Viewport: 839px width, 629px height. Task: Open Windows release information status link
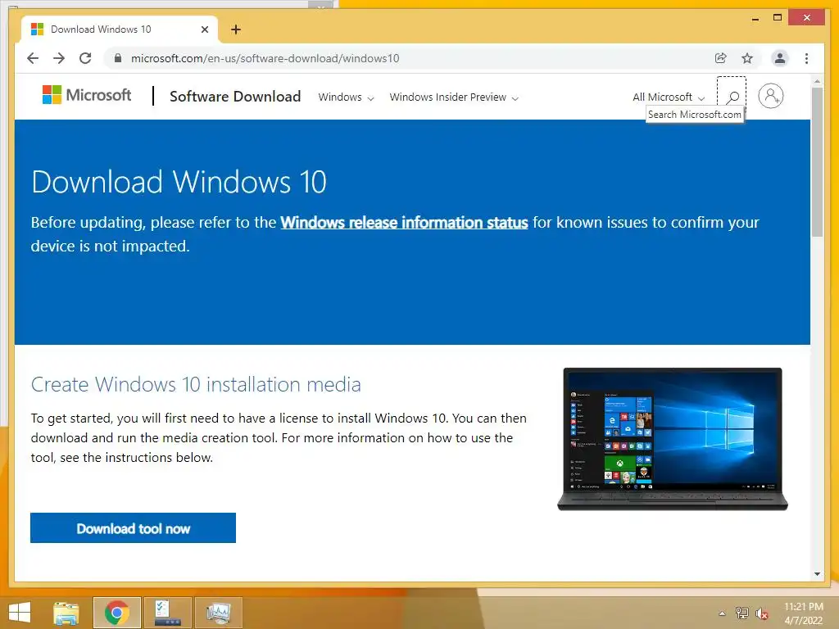[404, 223]
